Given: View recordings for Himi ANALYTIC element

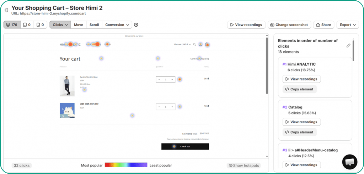Looking at the screenshot, I should click(x=301, y=79).
